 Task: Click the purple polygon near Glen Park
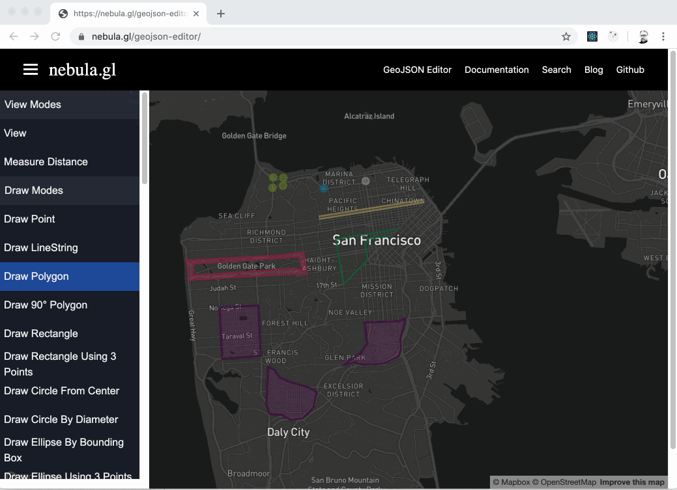tap(384, 343)
